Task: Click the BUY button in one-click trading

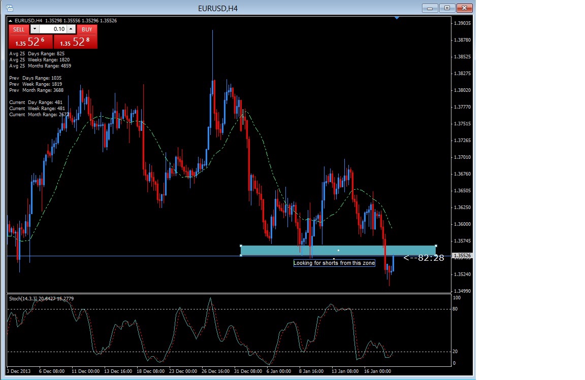Action: pyautogui.click(x=87, y=29)
